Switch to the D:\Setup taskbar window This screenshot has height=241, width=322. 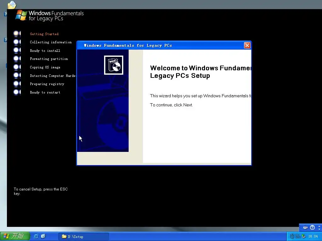coord(84,237)
